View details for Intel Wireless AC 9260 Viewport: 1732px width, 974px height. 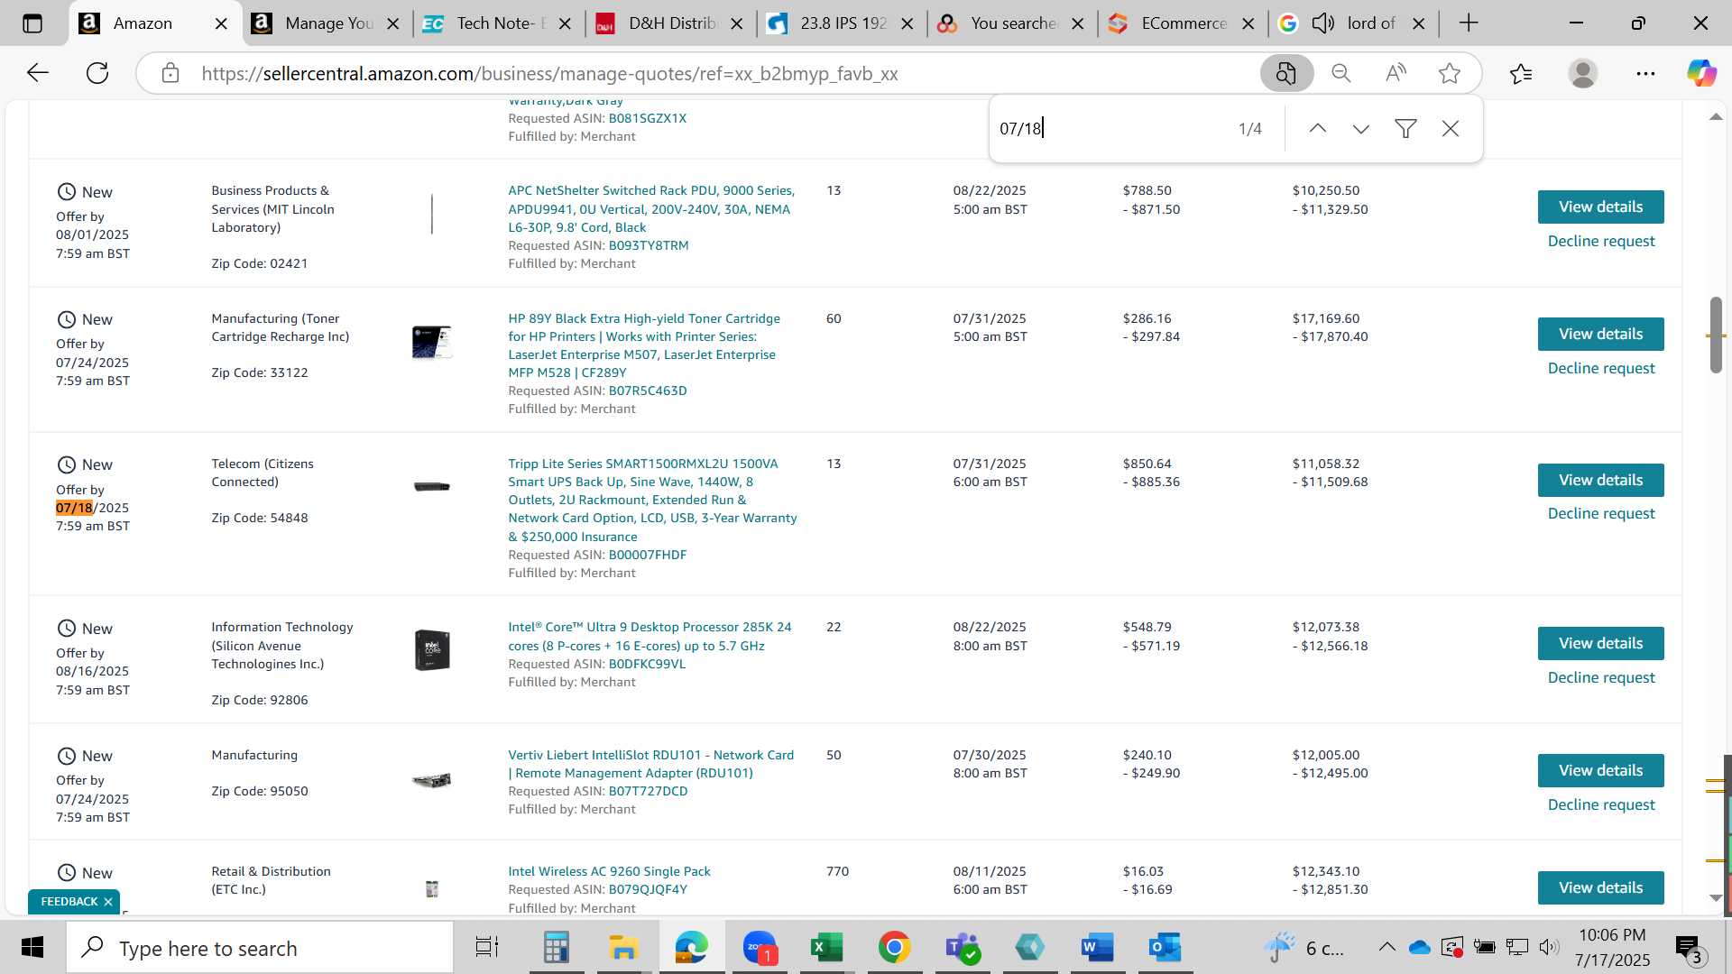click(1600, 888)
